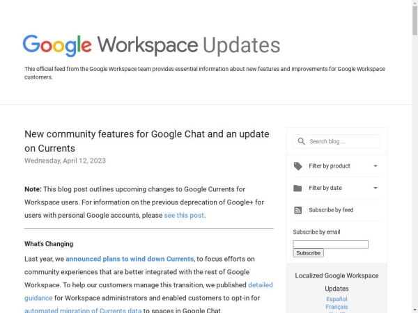Click the date 'Wednesday, April 12, 2023'
The width and height of the screenshot is (418, 313).
pyautogui.click(x=65, y=161)
